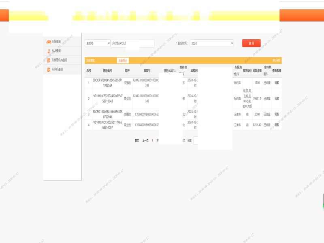Open the 从人查询 menu item
Image resolution: width=324 pixels, height=243 pixels.
click(56, 51)
